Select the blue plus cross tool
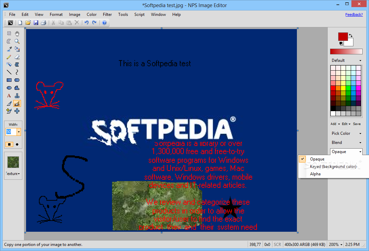Screen dimensions: 369x251 point(17,111)
